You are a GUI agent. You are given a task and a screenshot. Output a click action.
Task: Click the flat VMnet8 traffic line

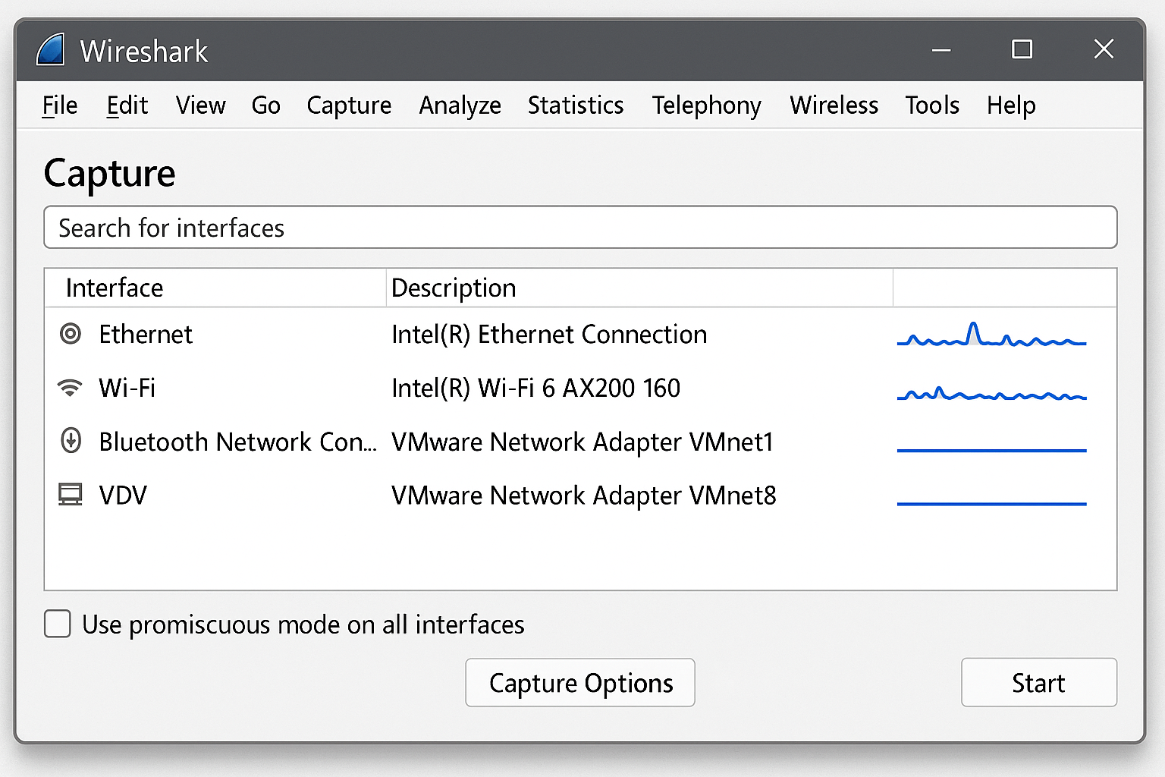(991, 503)
